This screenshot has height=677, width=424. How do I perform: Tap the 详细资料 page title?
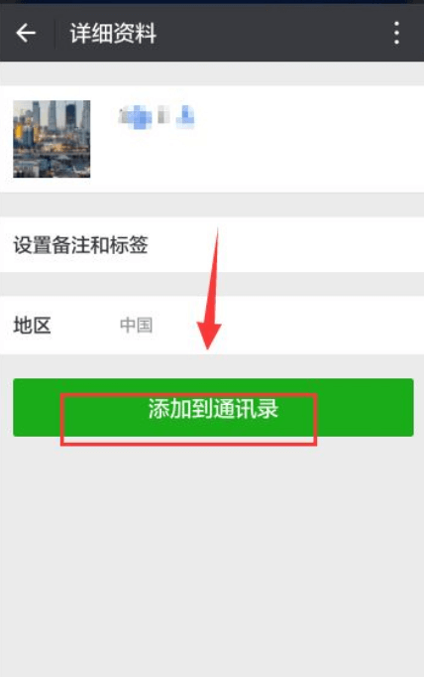click(x=113, y=33)
